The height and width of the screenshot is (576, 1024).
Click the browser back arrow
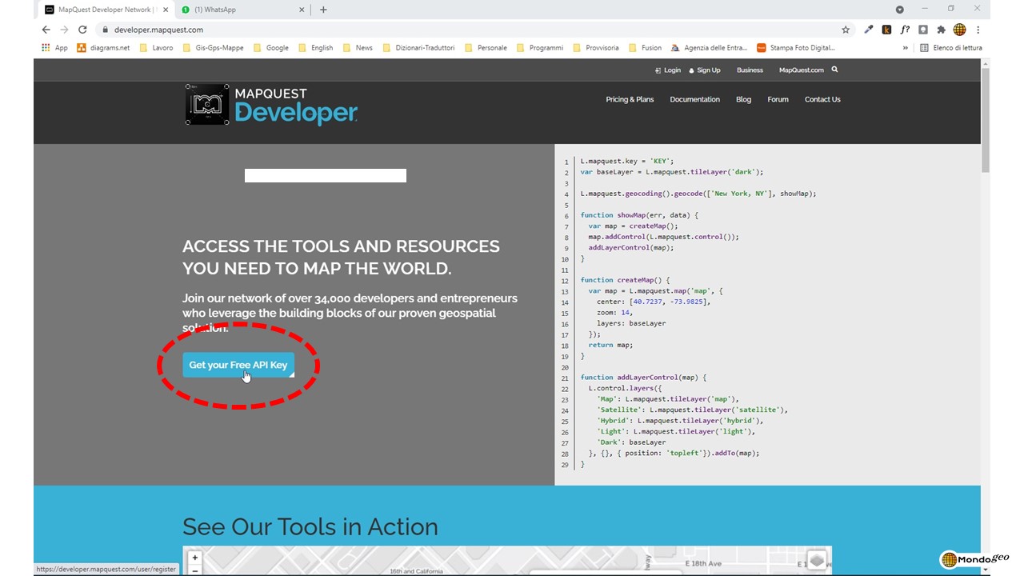(46, 30)
